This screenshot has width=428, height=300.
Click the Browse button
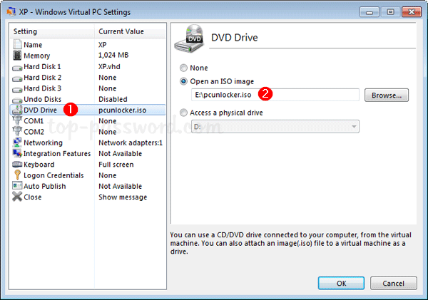tap(386, 95)
